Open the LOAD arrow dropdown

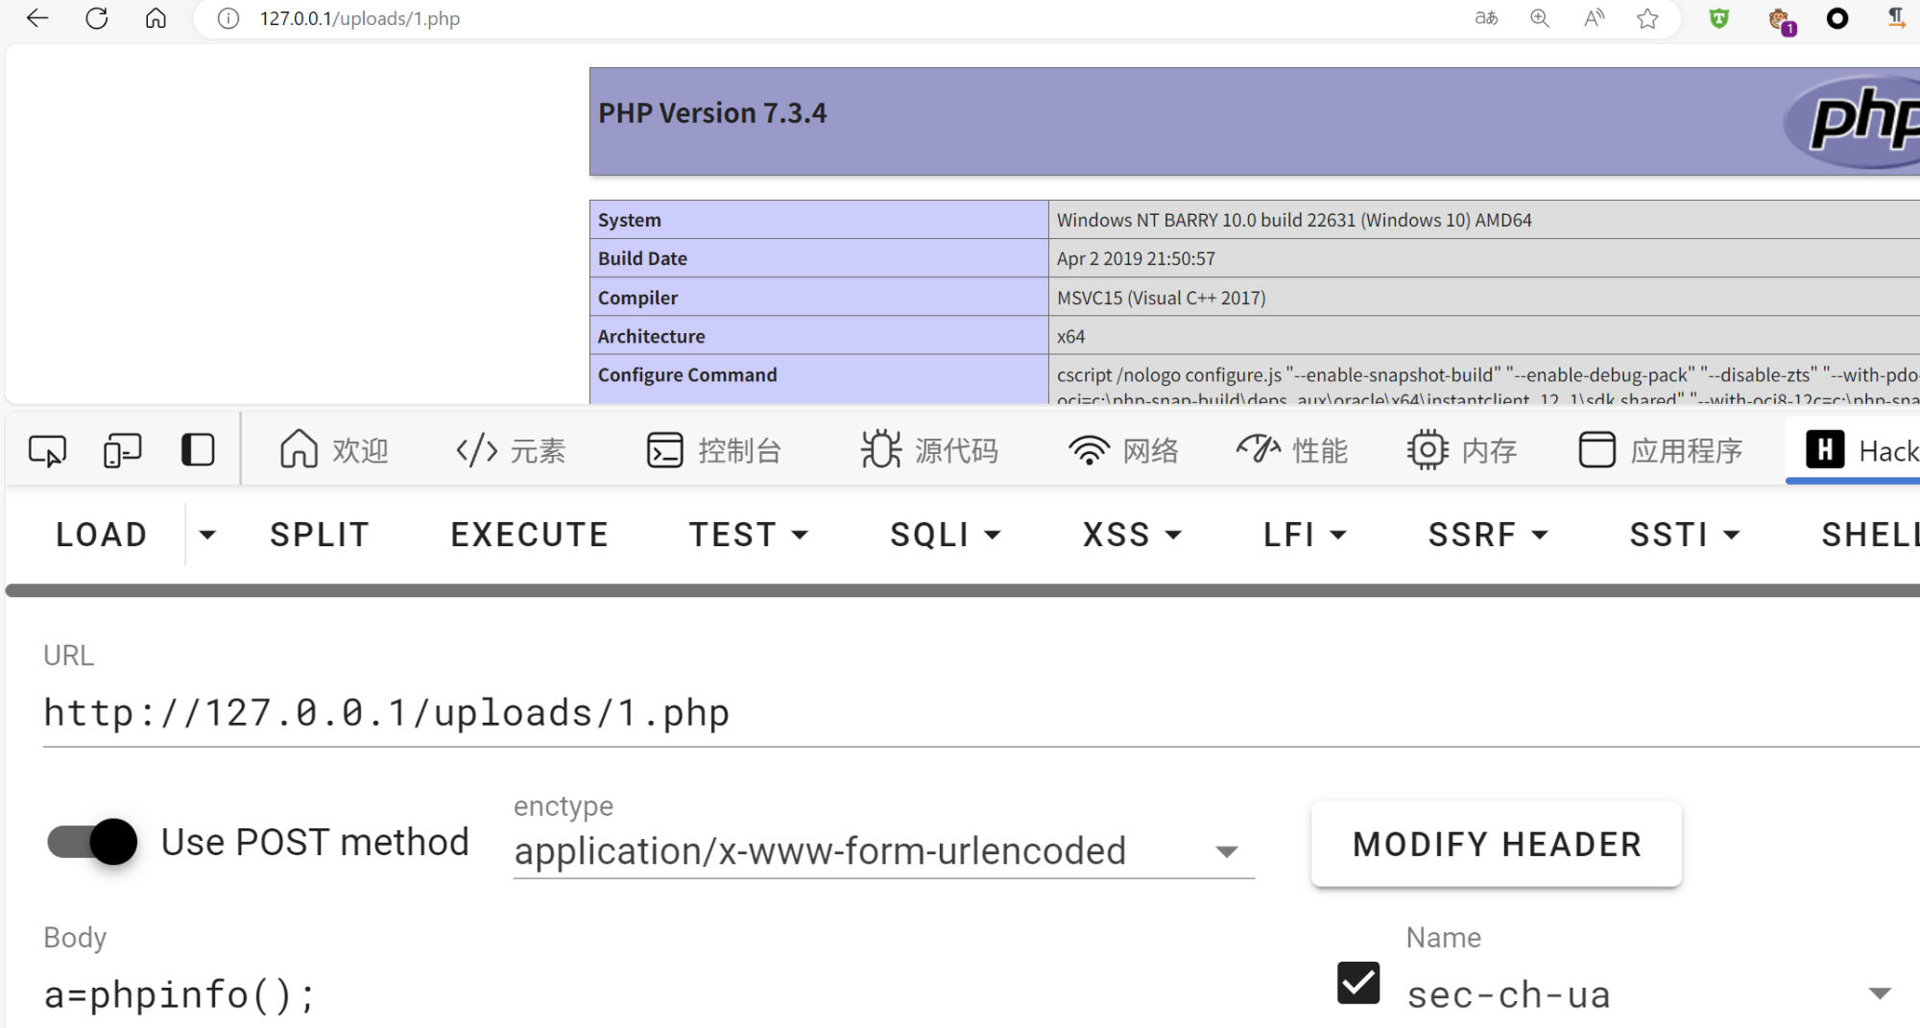207,535
